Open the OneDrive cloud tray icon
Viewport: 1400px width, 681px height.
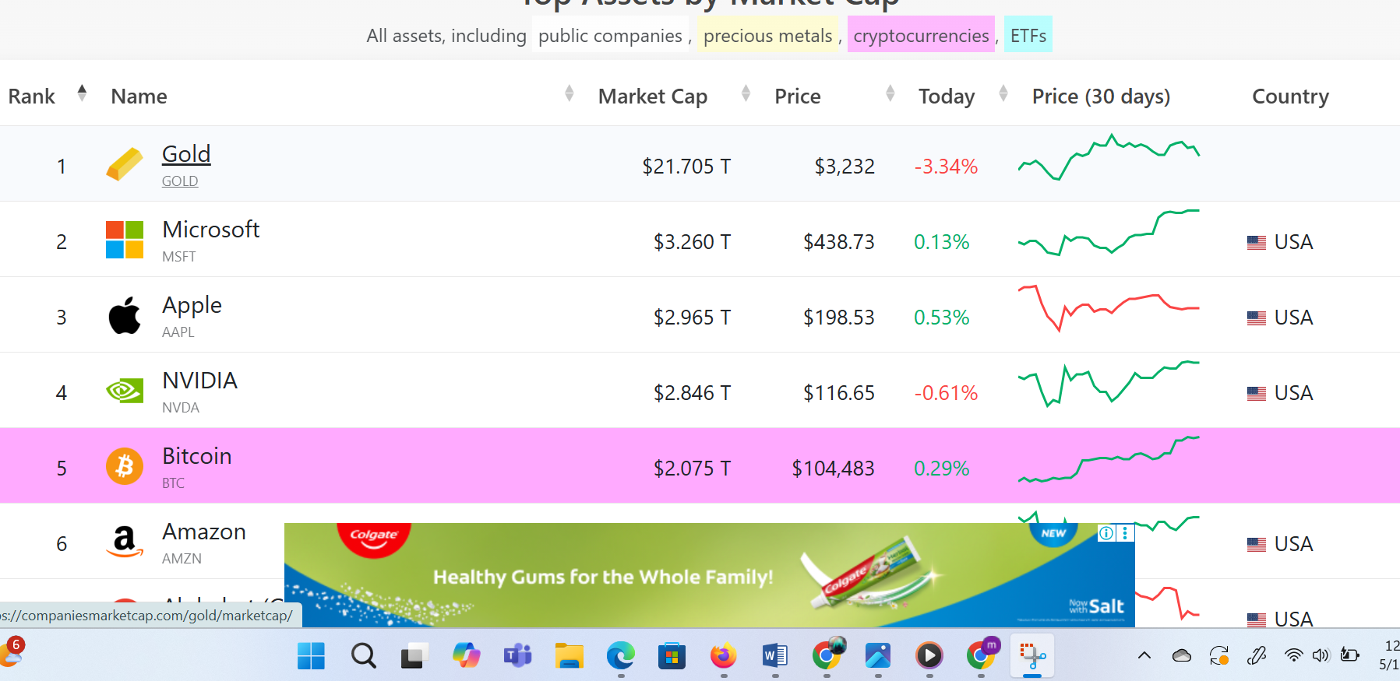(1182, 656)
